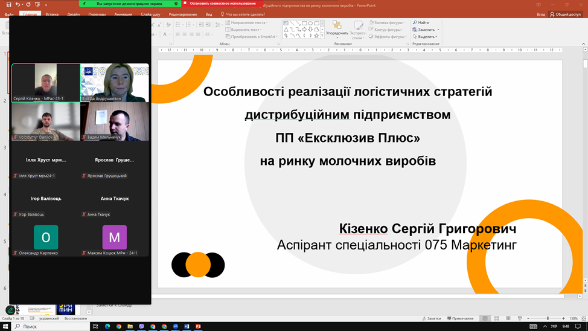Start slideshow from beginning icon in quick toolbar
This screenshot has width=588, height=331.
click(37, 4)
